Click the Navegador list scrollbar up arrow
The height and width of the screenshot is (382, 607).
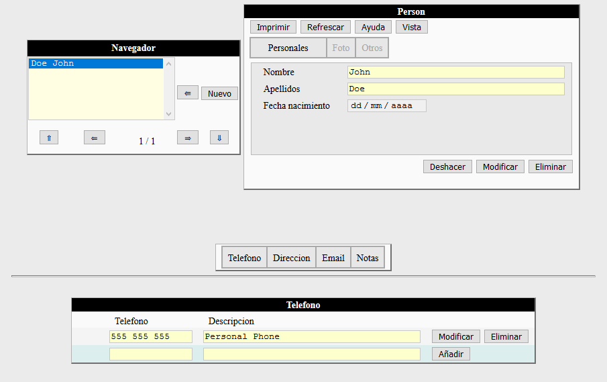168,64
